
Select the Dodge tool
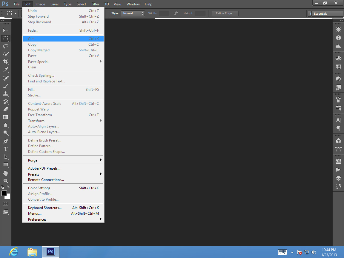coord(6,133)
